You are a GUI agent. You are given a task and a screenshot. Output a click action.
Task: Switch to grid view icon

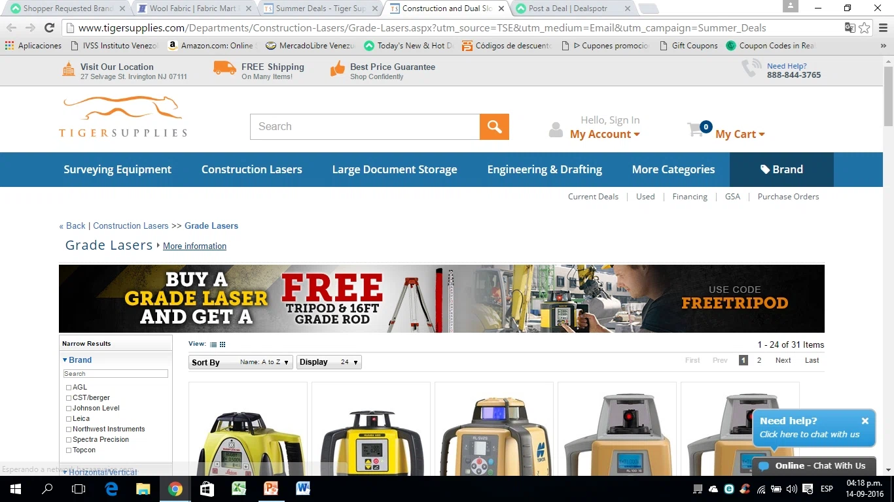click(223, 344)
